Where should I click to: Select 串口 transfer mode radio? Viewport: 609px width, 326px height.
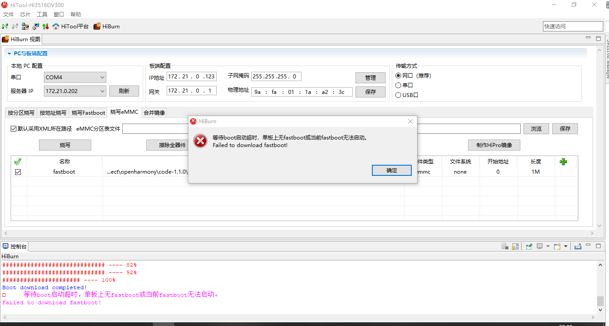point(404,85)
